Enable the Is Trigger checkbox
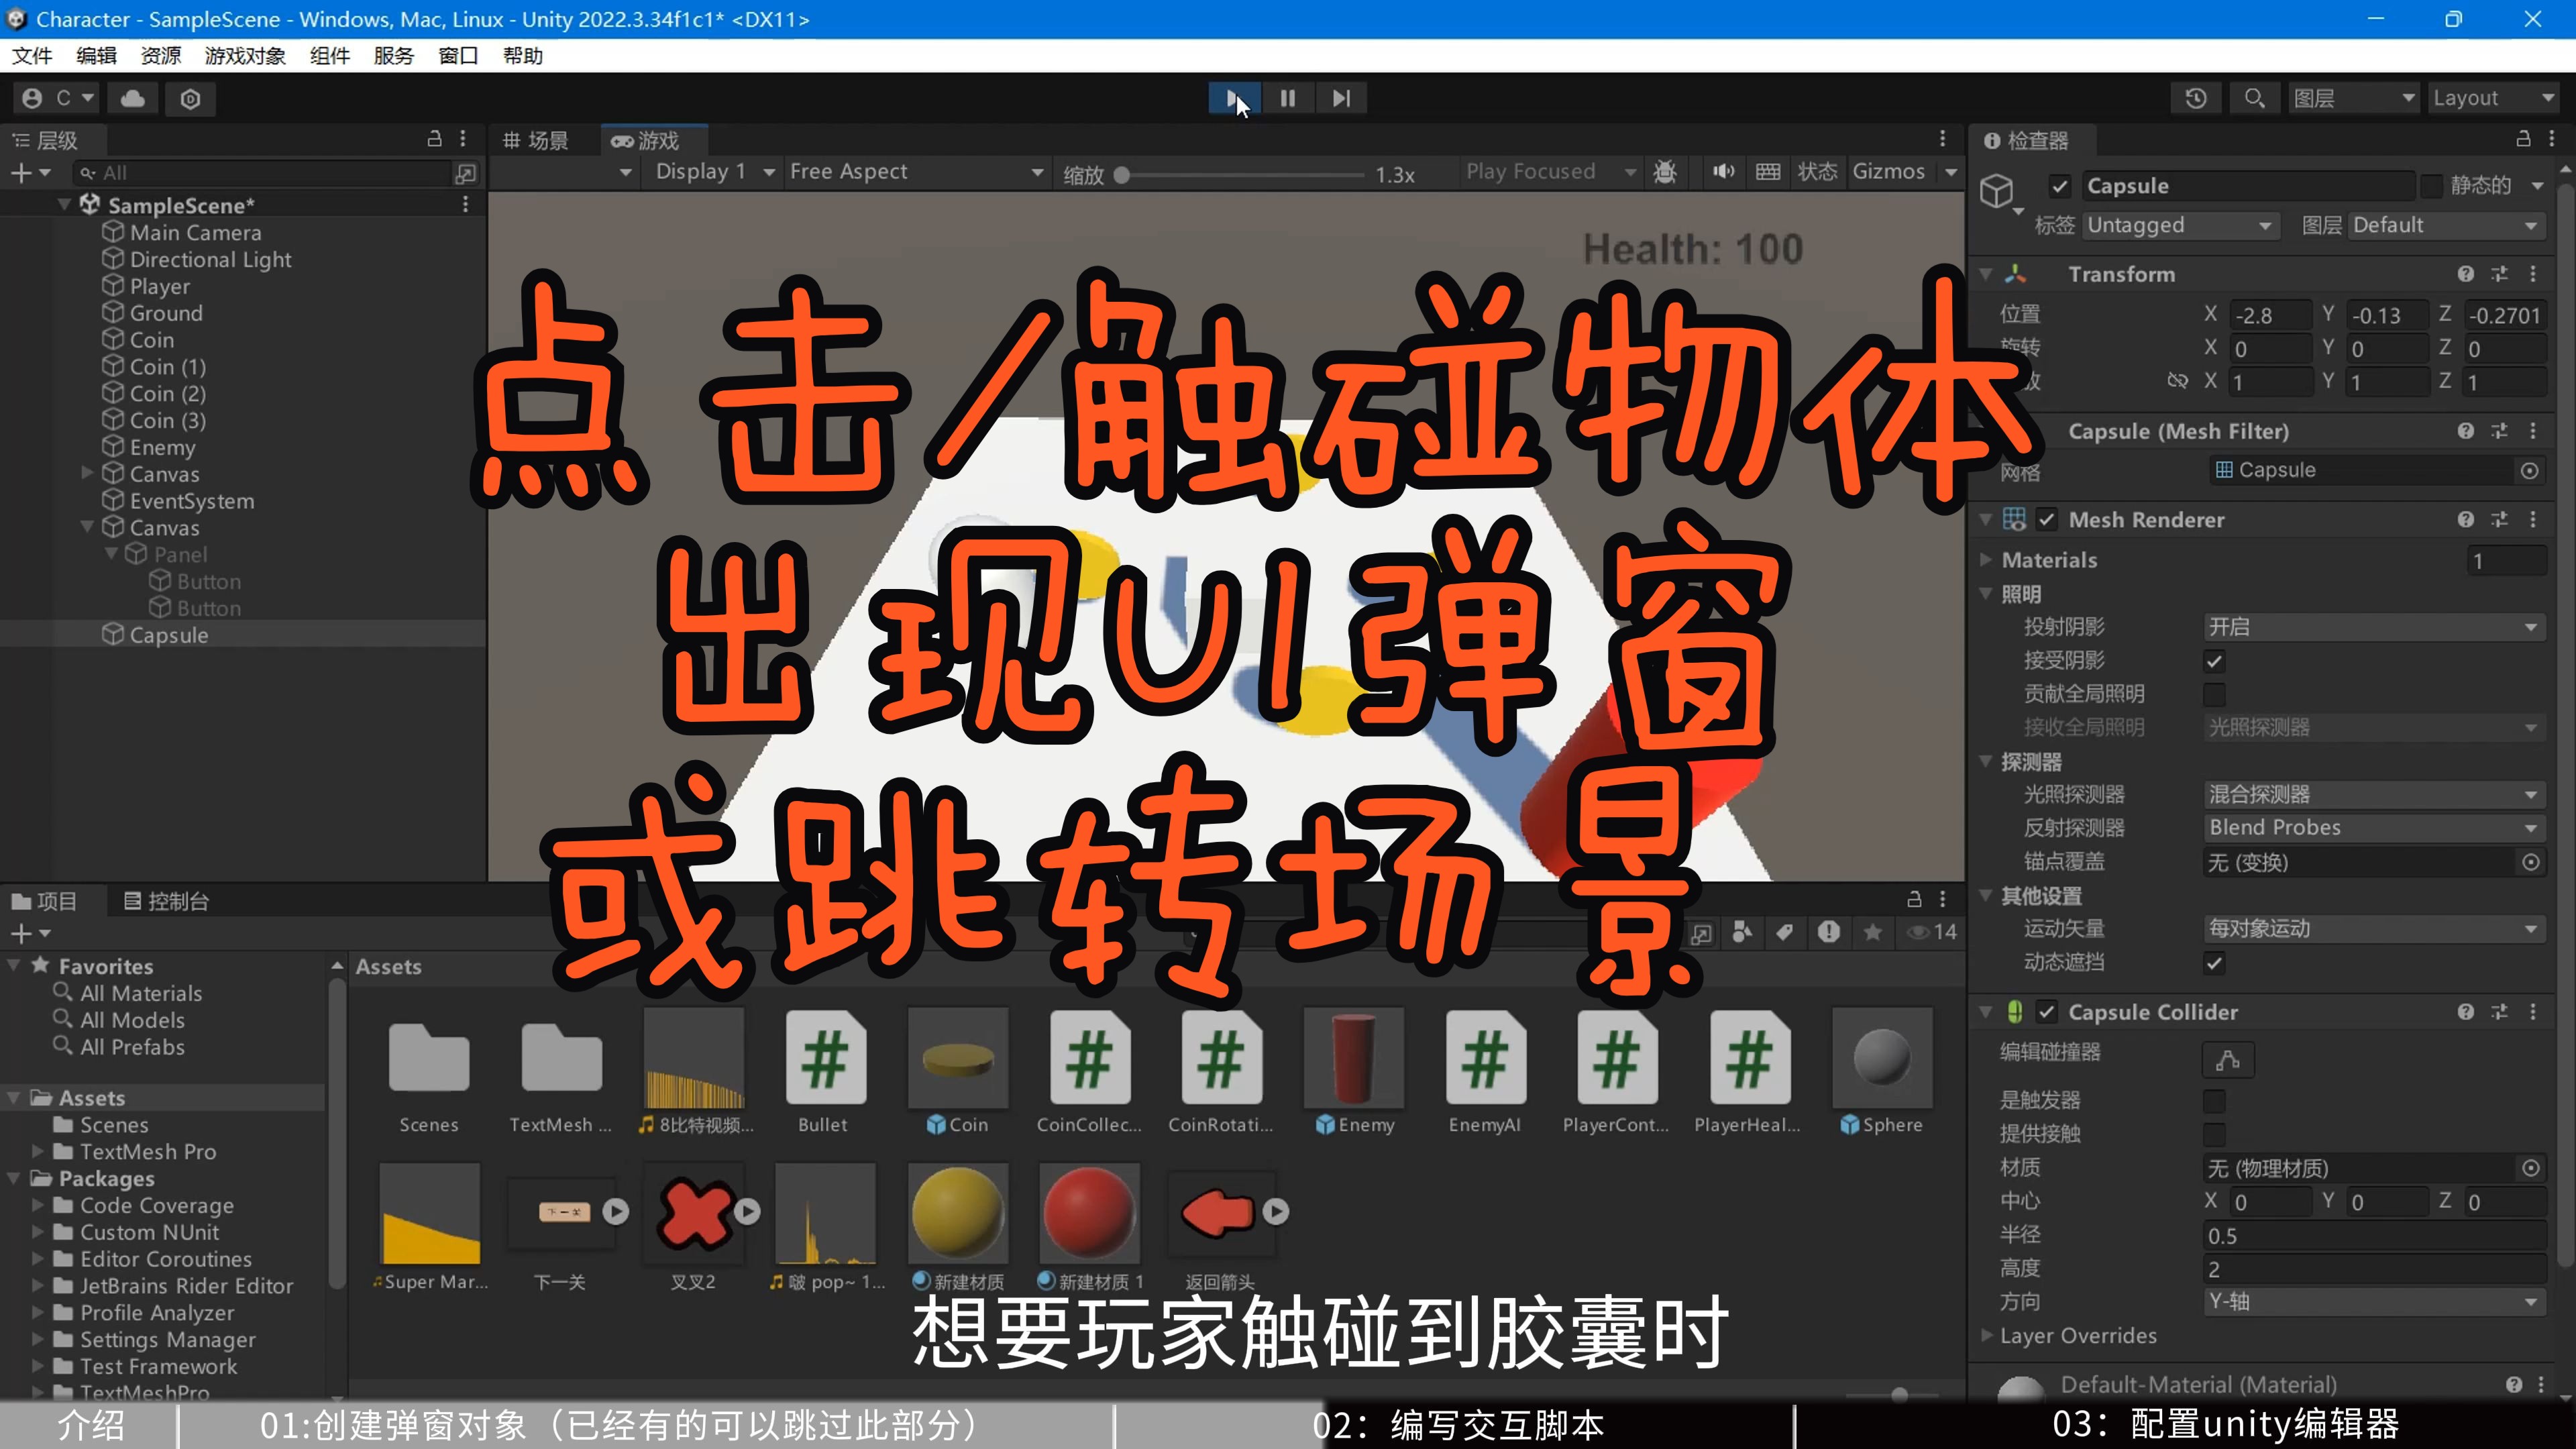Image resolution: width=2576 pixels, height=1449 pixels. 2214,1101
